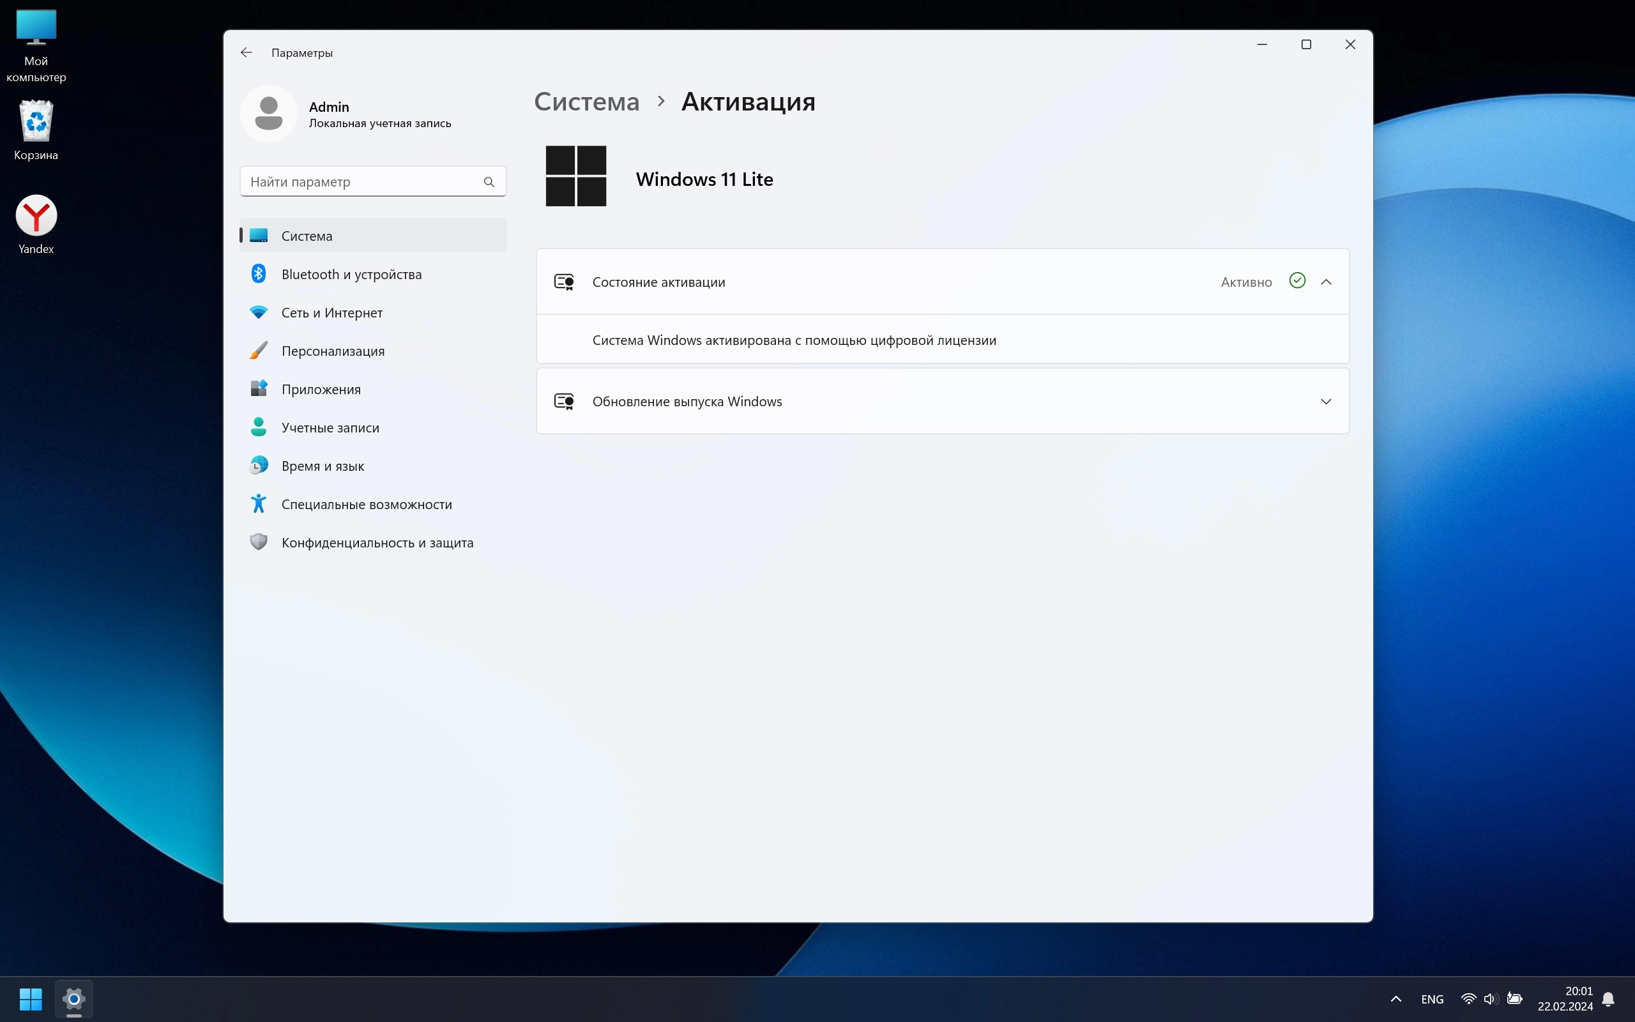Click Система breadcrumb link
Image resolution: width=1635 pixels, height=1022 pixels.
pos(586,102)
